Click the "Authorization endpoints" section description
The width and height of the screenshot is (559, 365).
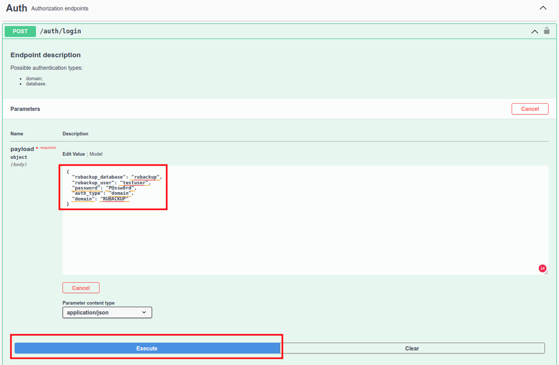pos(60,9)
